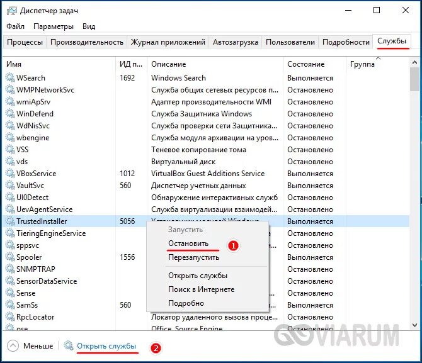Click the gear icon beside UevAgentService
The height and width of the screenshot is (363, 422).
tap(10, 209)
